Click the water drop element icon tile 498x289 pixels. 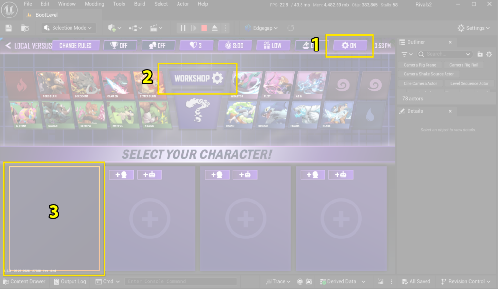[x=370, y=115]
